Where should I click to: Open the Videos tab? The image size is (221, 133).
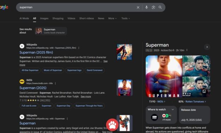click(71, 18)
